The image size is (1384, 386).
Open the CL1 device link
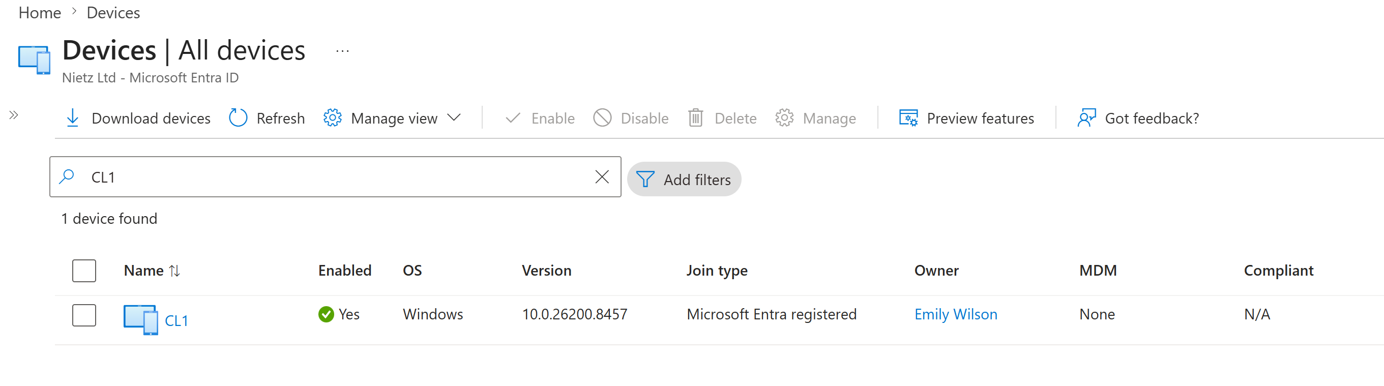coord(176,320)
